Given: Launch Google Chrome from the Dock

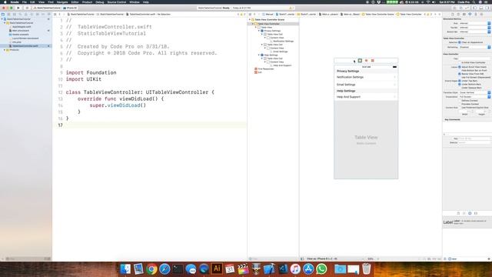Looking at the screenshot, I should tap(151, 269).
